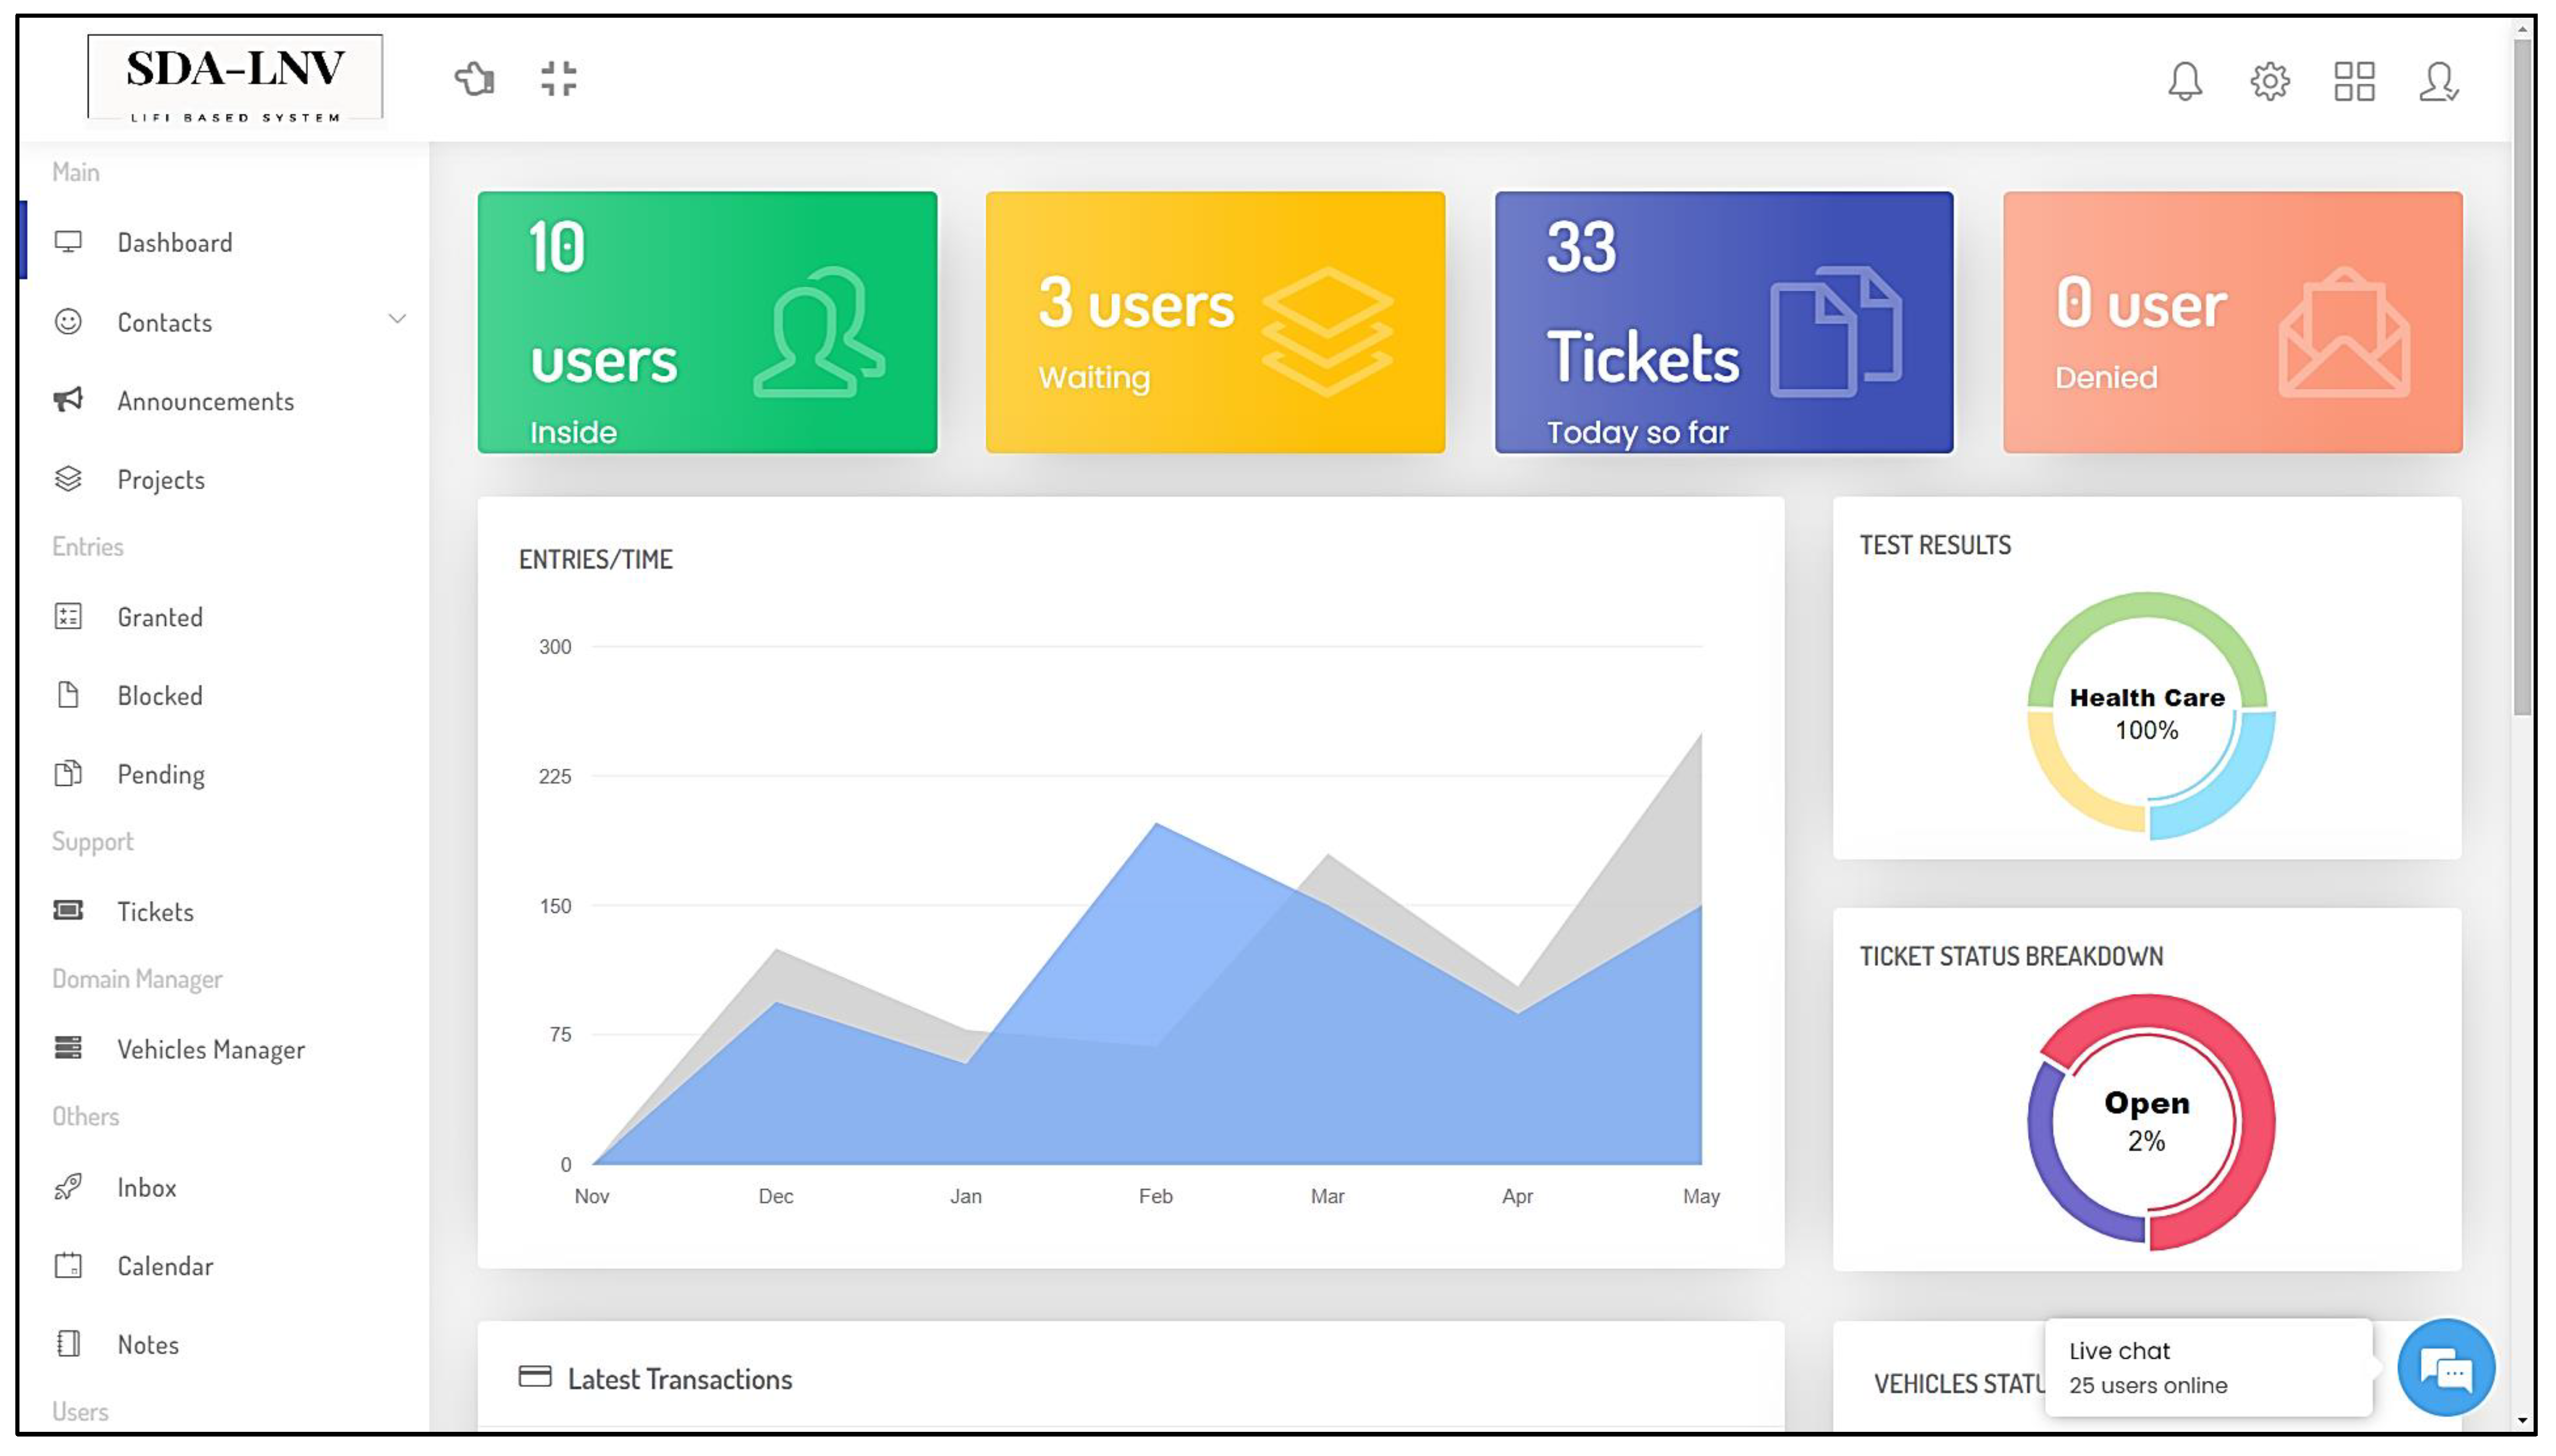Open Dashboard in the sidebar

click(174, 242)
